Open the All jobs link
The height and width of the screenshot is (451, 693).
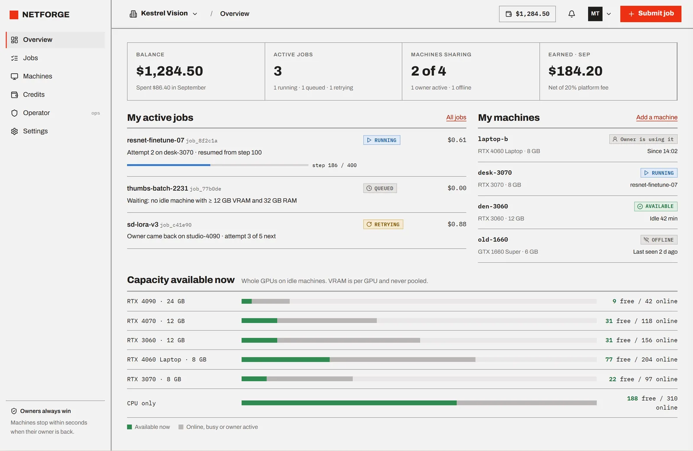click(456, 117)
